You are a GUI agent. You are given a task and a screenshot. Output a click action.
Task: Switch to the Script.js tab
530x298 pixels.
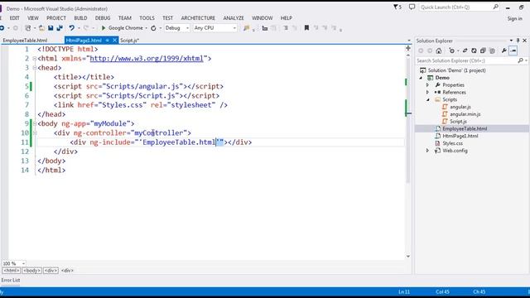pyautogui.click(x=129, y=41)
